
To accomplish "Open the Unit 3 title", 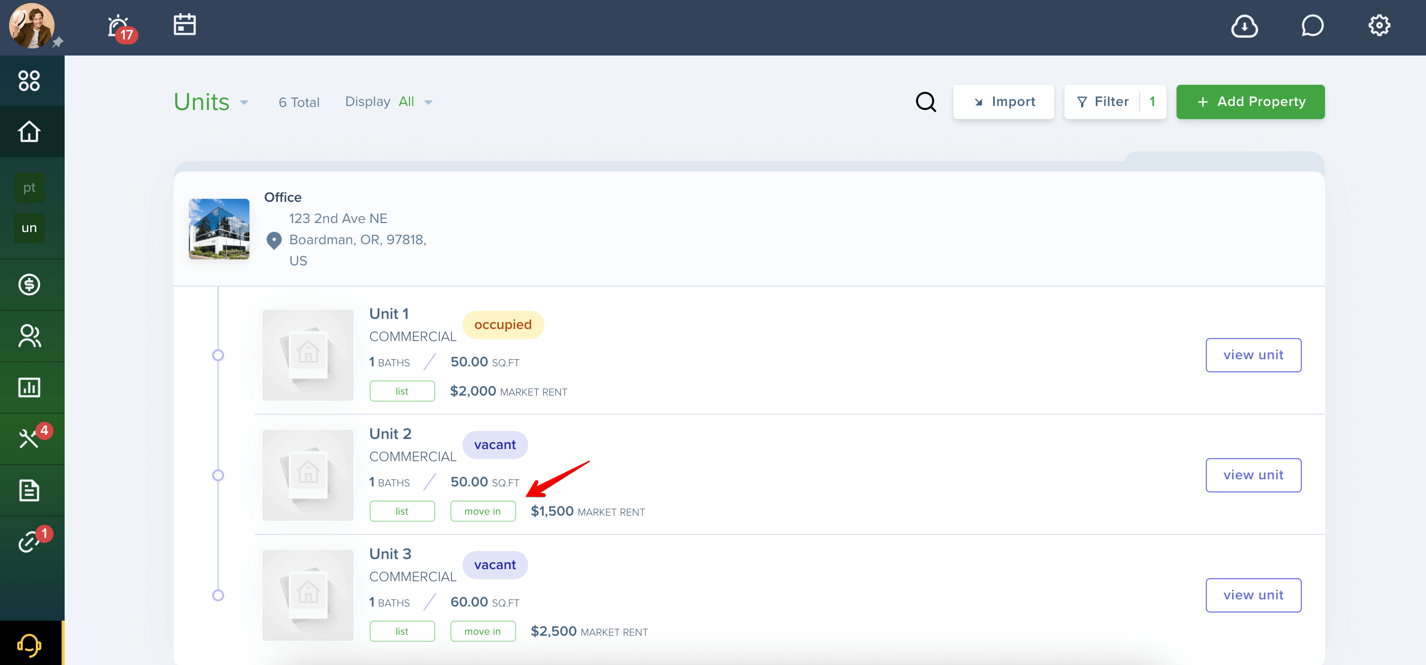I will [x=390, y=554].
